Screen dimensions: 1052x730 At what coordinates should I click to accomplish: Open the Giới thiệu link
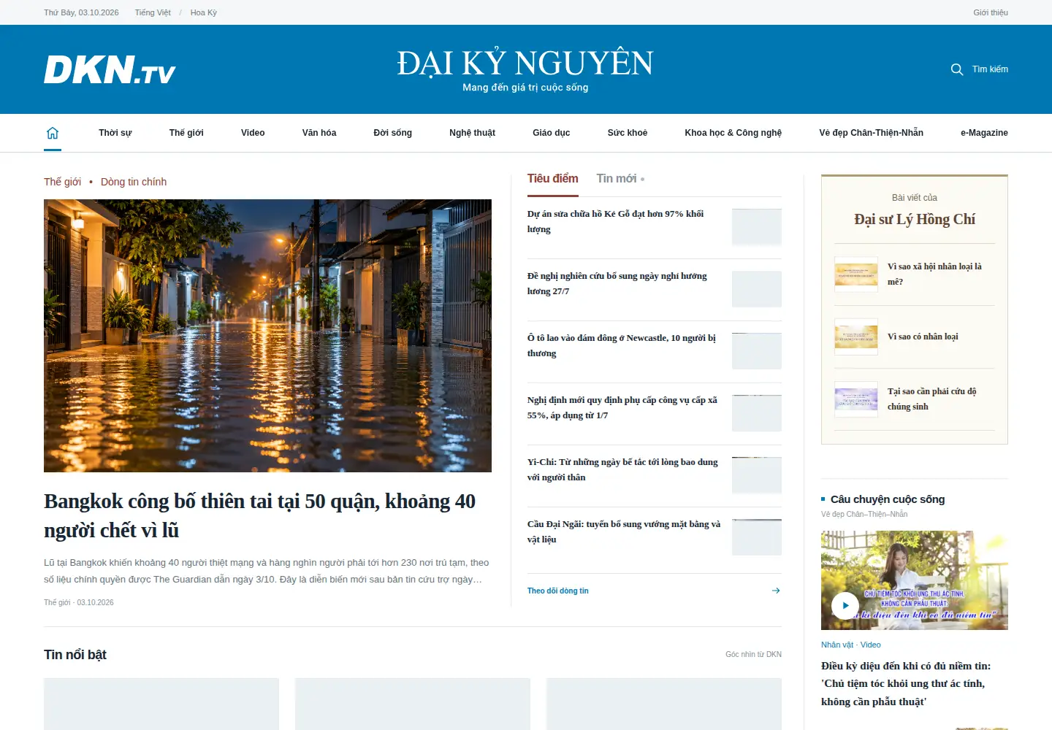pyautogui.click(x=991, y=12)
